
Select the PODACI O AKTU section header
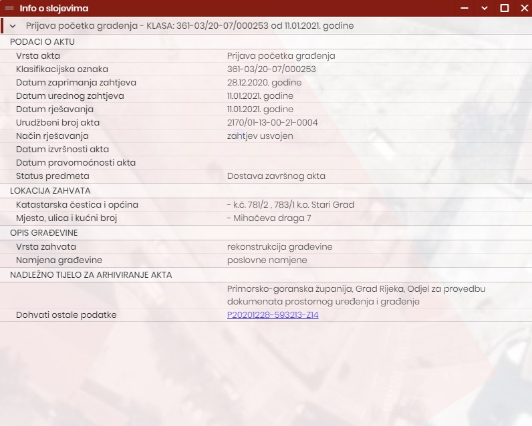tap(43, 41)
